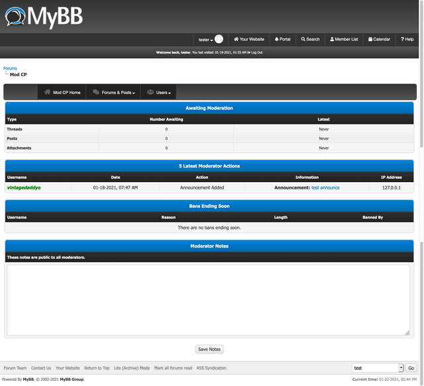424x386 pixels.
Task: Expand the Forums & Posts menu
Action: [114, 93]
